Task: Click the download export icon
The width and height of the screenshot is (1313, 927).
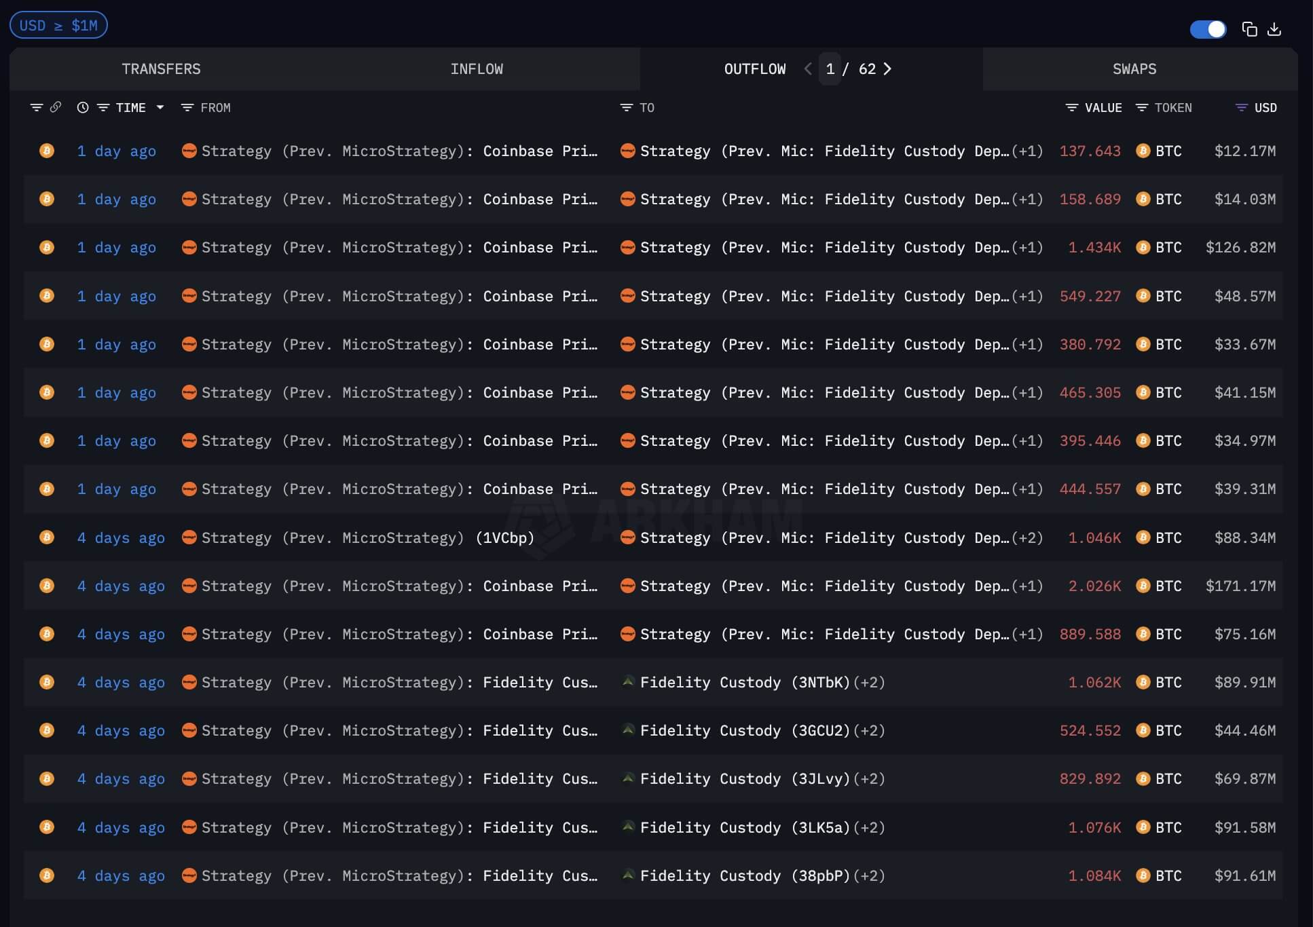Action: [x=1275, y=29]
